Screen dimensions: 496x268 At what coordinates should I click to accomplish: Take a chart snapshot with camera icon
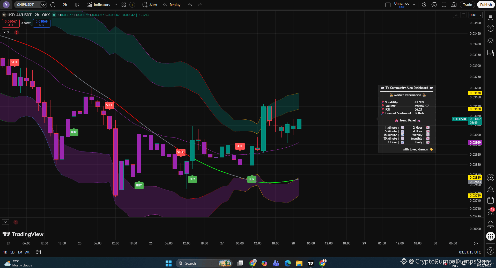pos(454,5)
